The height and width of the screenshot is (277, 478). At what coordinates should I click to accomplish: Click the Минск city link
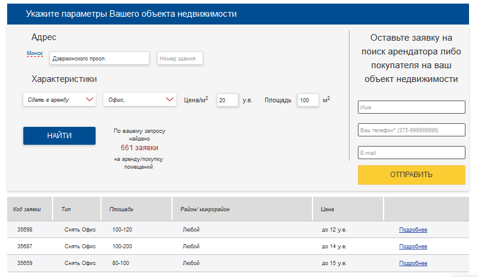35,53
